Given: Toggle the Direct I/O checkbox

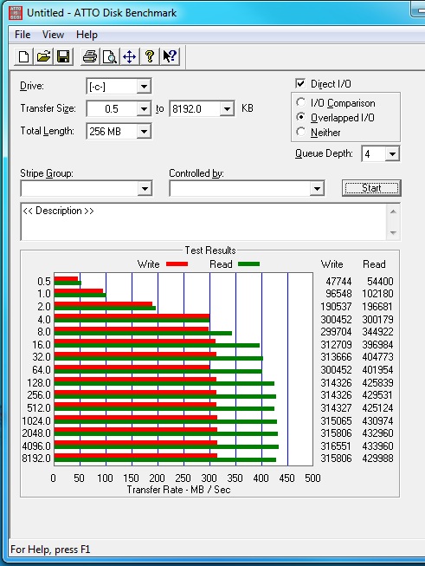Looking at the screenshot, I should [x=300, y=83].
